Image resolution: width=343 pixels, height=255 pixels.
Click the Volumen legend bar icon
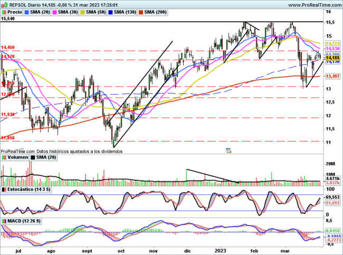coord(4,157)
